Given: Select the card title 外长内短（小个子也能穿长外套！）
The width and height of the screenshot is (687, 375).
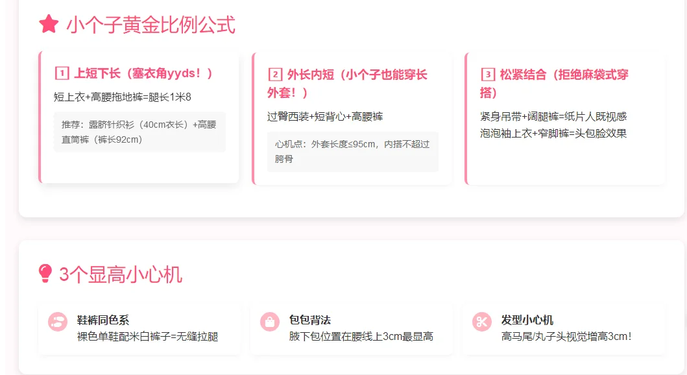Looking at the screenshot, I should point(348,83).
